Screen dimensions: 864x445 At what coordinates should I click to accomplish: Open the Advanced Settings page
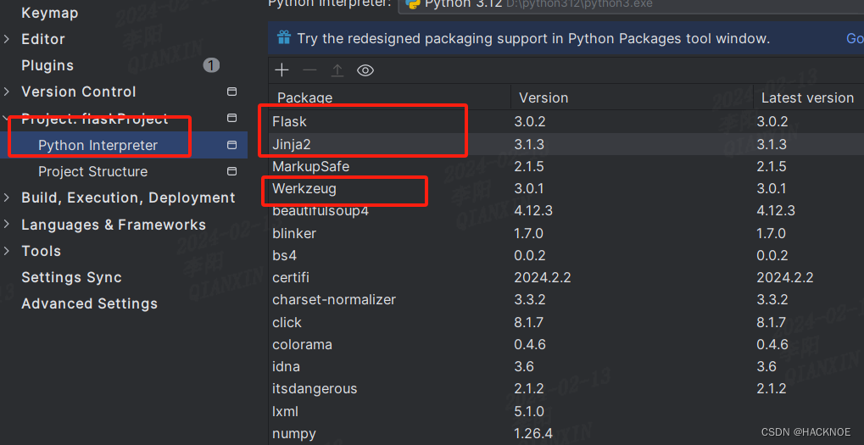point(89,303)
